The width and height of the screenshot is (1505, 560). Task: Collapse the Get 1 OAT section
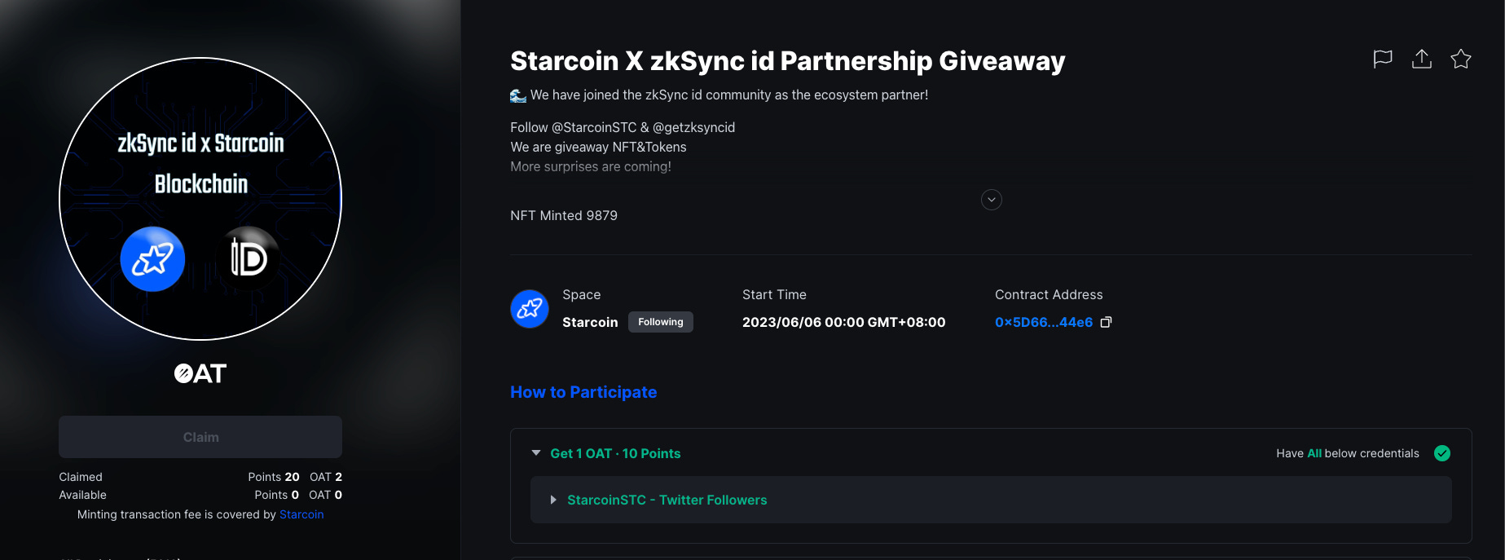pyautogui.click(x=536, y=453)
